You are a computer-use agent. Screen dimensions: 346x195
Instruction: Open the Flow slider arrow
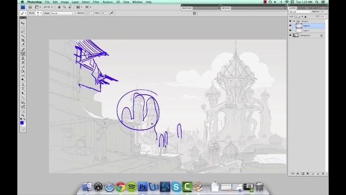pos(107,13)
